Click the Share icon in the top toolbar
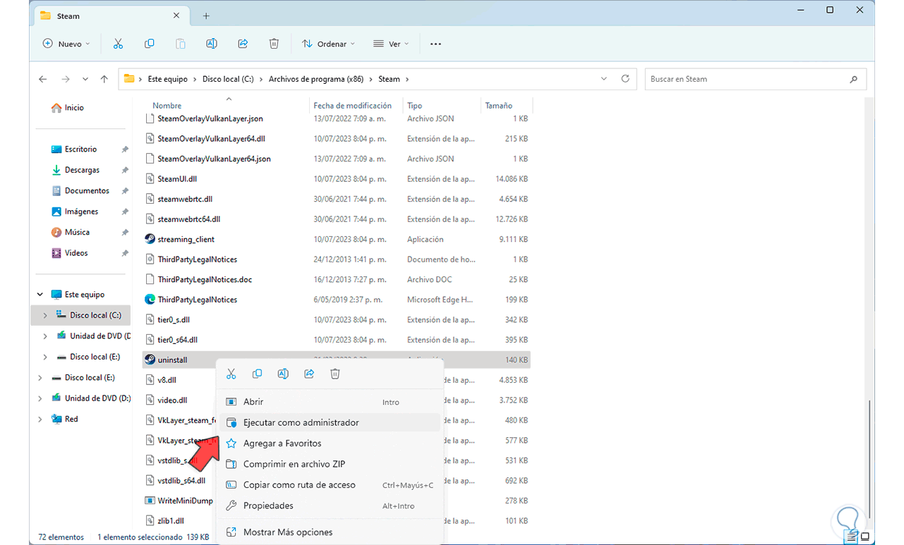904x545 pixels. click(243, 44)
